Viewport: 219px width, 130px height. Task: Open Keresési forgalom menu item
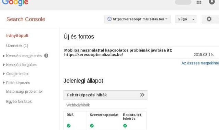click(21, 65)
